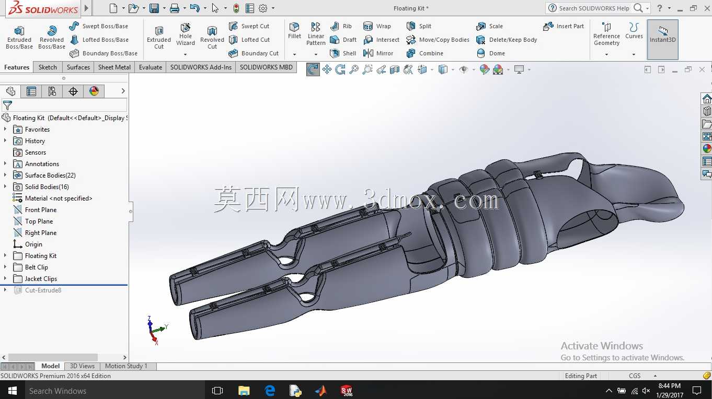Image resolution: width=712 pixels, height=399 pixels.
Task: Open the Curves dropdown arrow
Action: [634, 54]
